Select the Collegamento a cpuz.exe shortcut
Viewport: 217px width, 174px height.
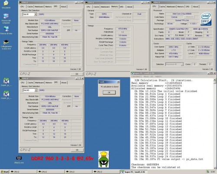pyautogui.click(x=6, y=45)
